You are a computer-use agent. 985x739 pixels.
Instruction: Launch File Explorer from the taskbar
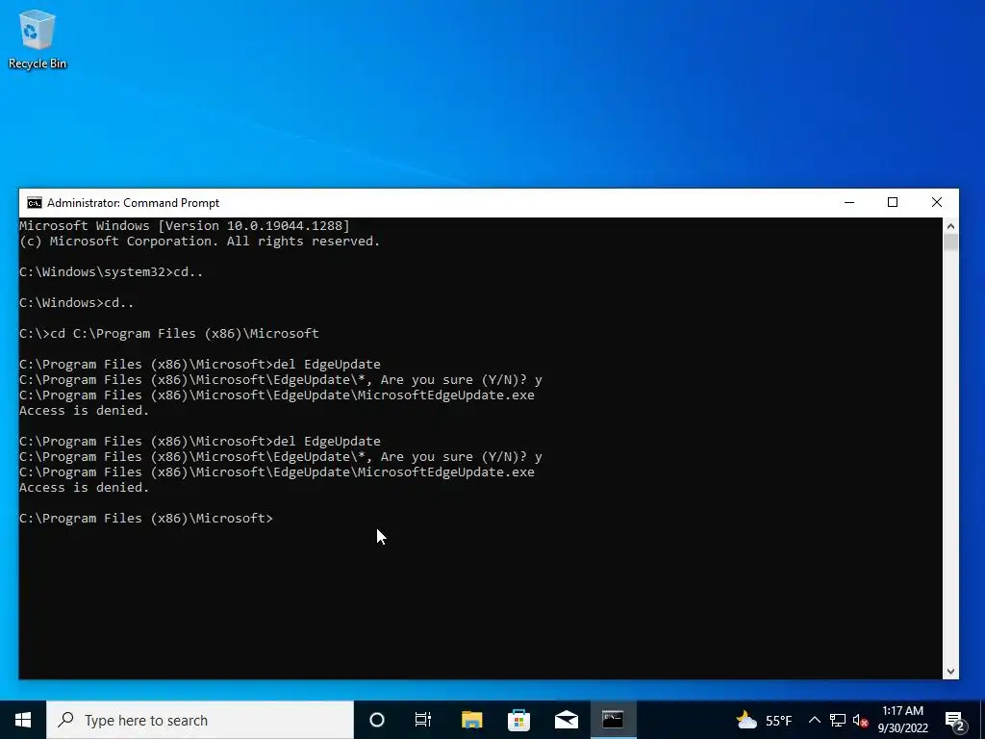coord(471,720)
